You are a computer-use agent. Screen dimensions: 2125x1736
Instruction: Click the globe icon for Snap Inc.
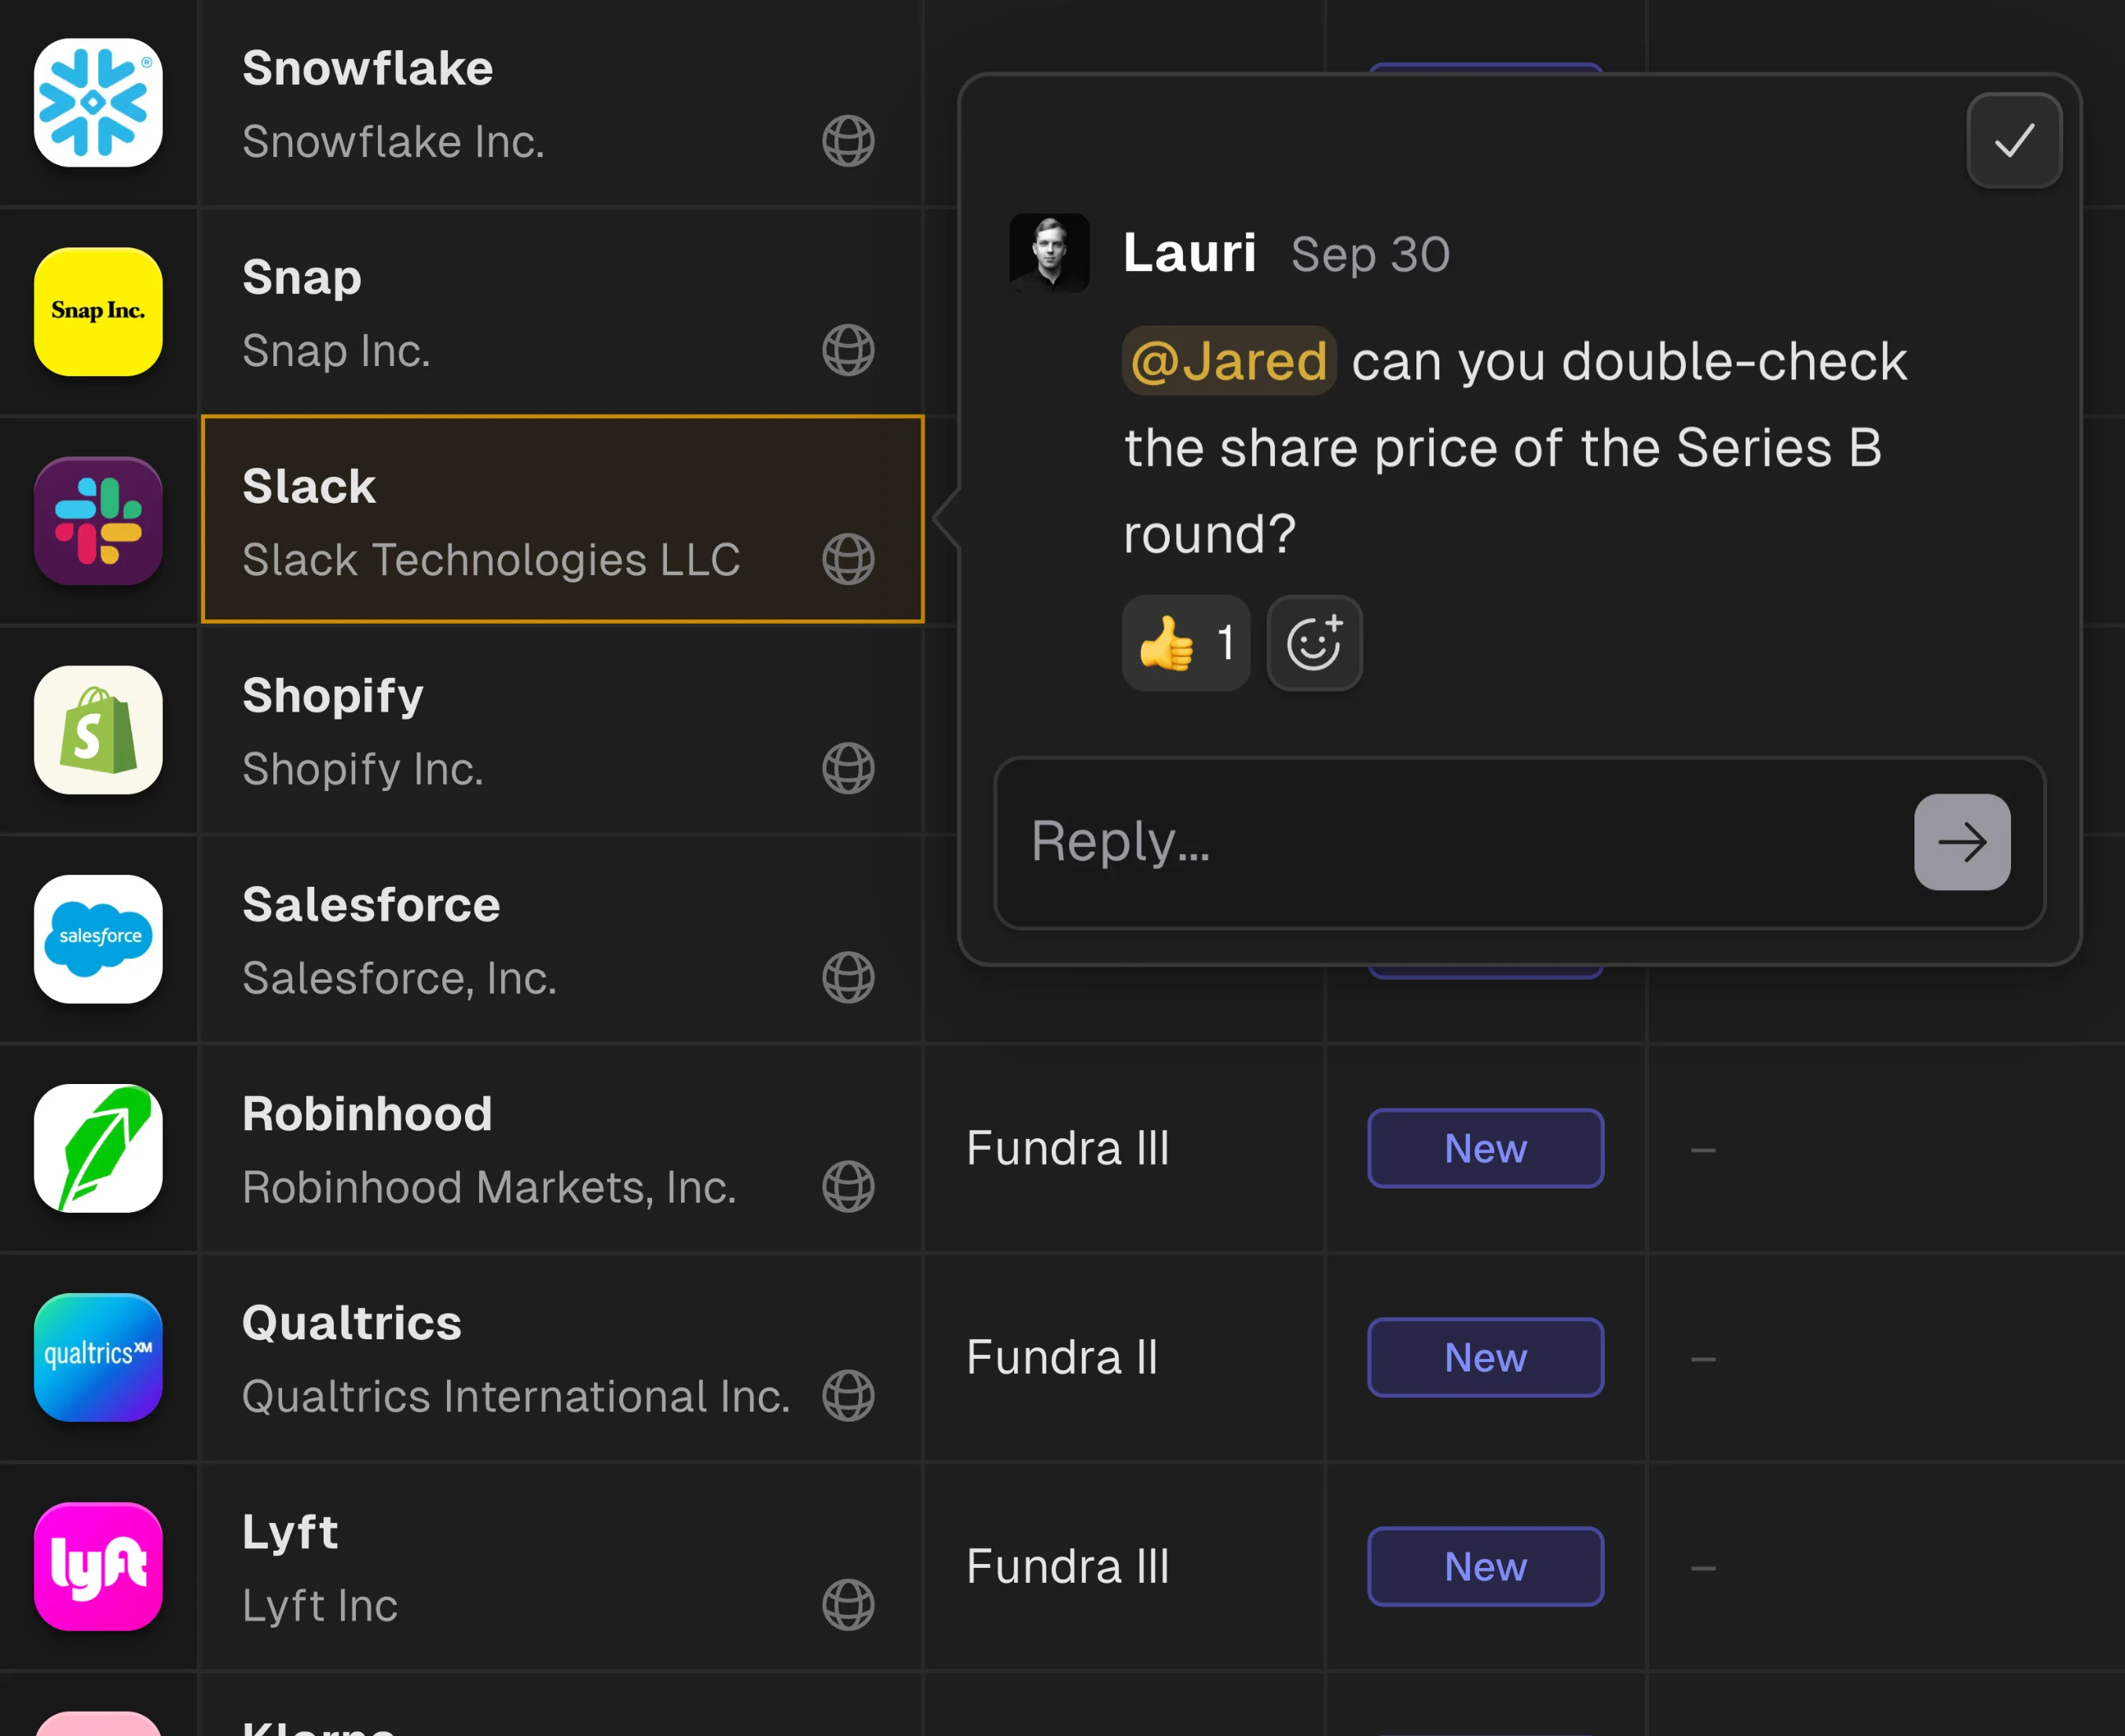848,350
